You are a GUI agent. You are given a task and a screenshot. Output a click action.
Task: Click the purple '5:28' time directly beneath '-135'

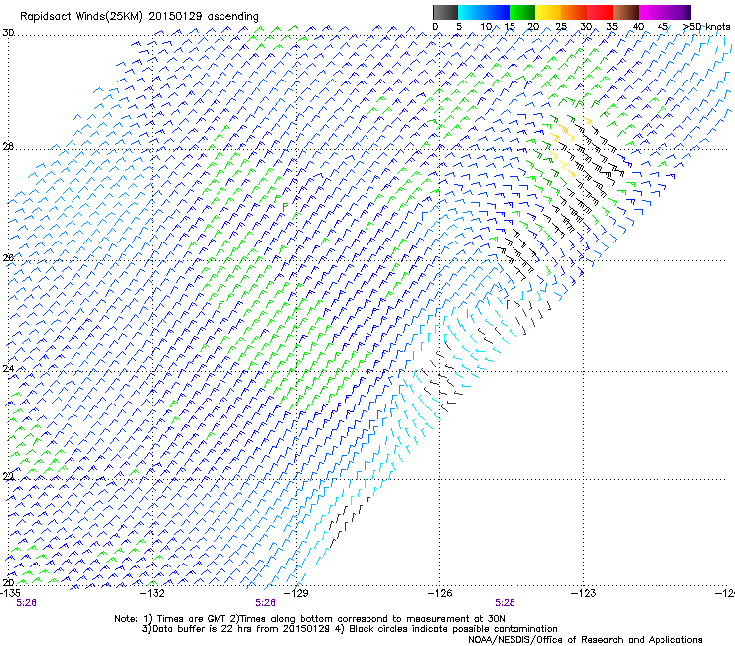pyautogui.click(x=26, y=603)
